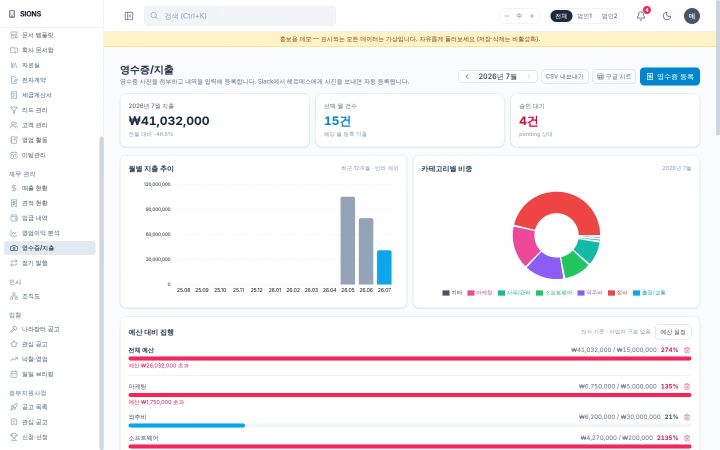Toggle dark mode with the moon icon
Image resolution: width=720 pixels, height=450 pixels.
tap(667, 16)
